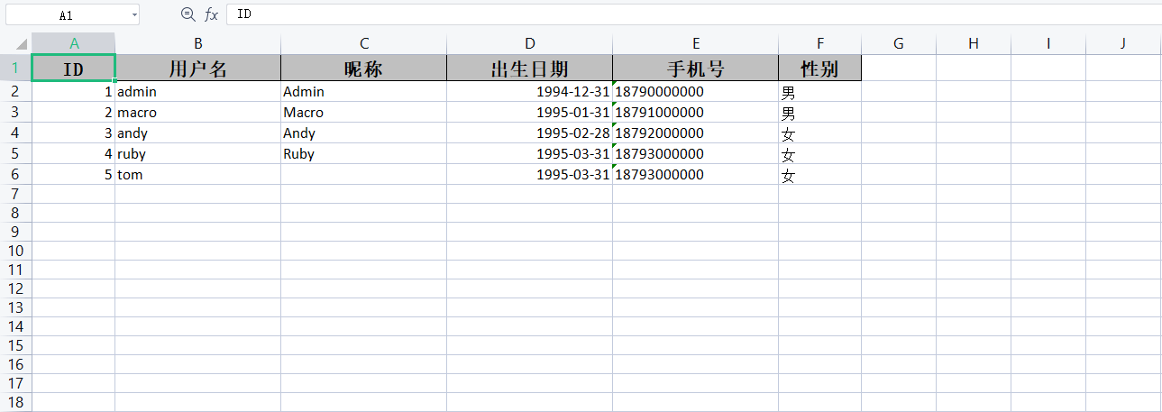
Task: Select column J header
Action: click(1122, 43)
